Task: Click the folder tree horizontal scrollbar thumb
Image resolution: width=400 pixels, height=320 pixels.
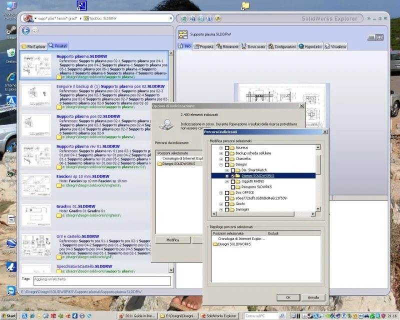Action: [x=255, y=214]
